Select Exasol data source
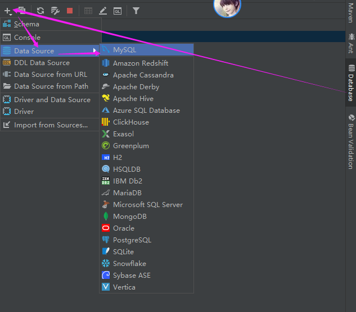This screenshot has width=356, height=312. click(146, 134)
